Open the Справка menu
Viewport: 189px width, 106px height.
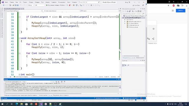(74, 2)
